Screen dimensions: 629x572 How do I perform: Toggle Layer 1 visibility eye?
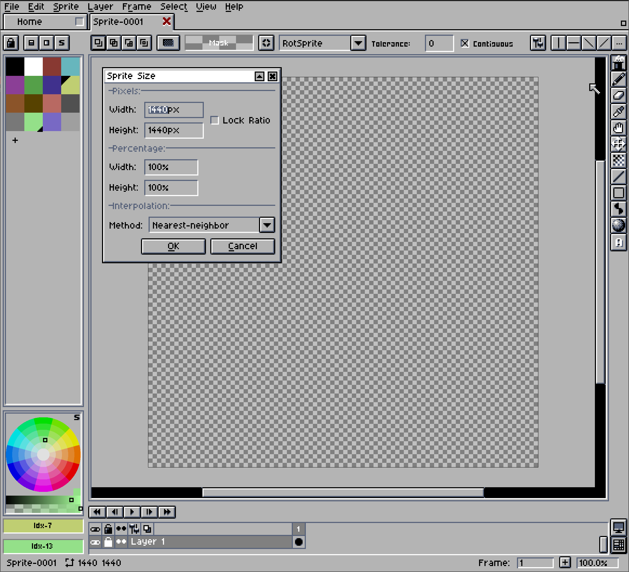pyautogui.click(x=95, y=542)
